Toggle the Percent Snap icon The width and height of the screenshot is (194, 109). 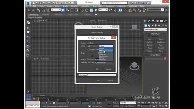[135, 10]
